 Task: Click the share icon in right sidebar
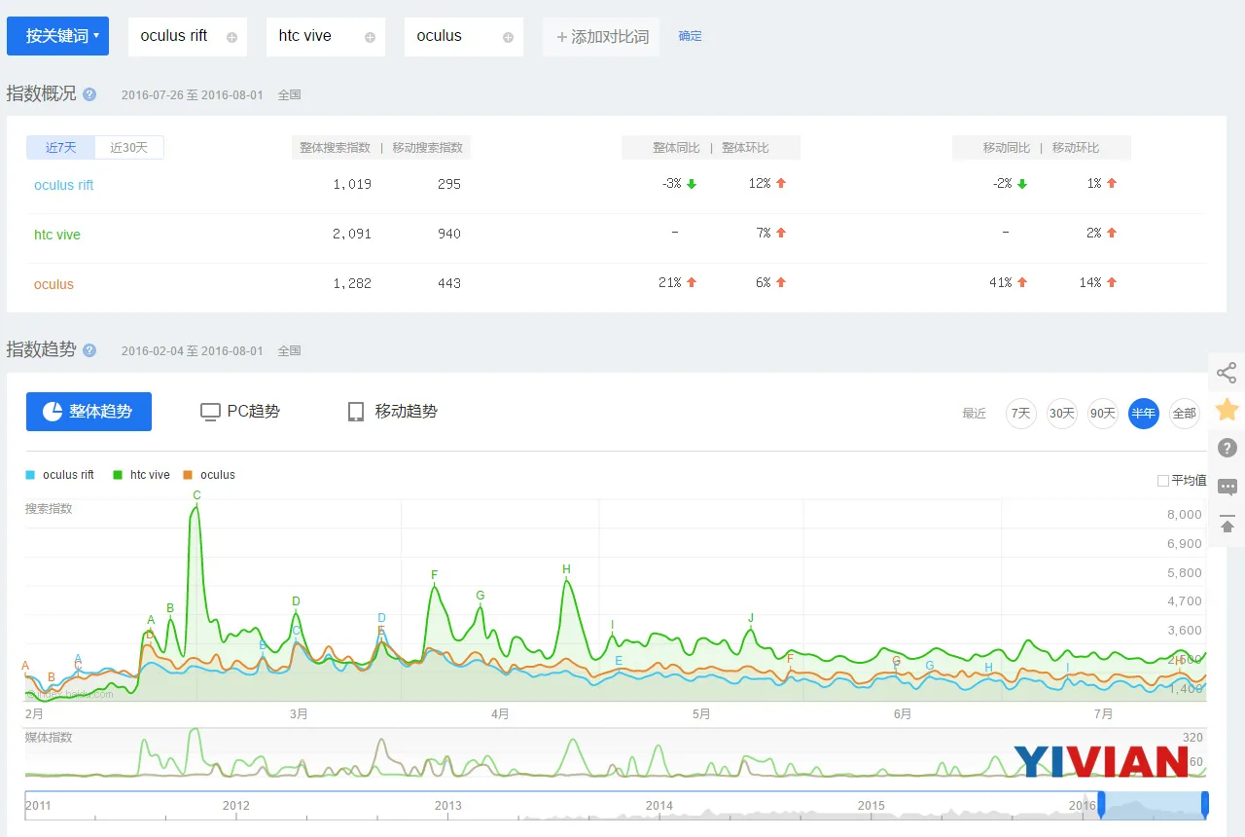pyautogui.click(x=1227, y=373)
